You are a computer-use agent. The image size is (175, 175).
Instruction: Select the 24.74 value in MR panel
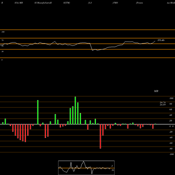point(163,103)
